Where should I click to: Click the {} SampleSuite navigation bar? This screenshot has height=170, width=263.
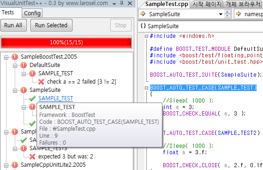(201, 26)
